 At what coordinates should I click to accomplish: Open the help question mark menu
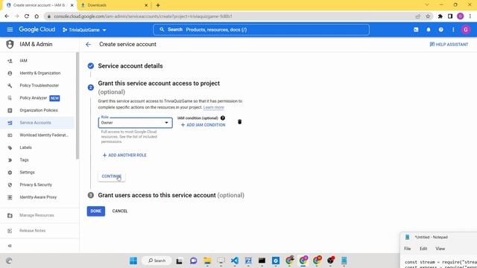tap(440, 30)
